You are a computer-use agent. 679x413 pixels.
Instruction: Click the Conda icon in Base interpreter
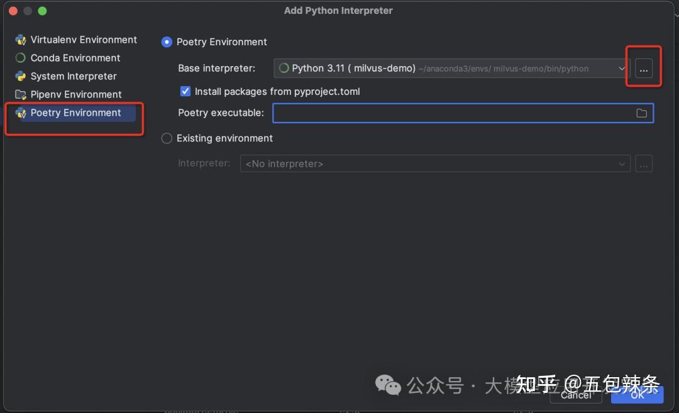point(284,69)
